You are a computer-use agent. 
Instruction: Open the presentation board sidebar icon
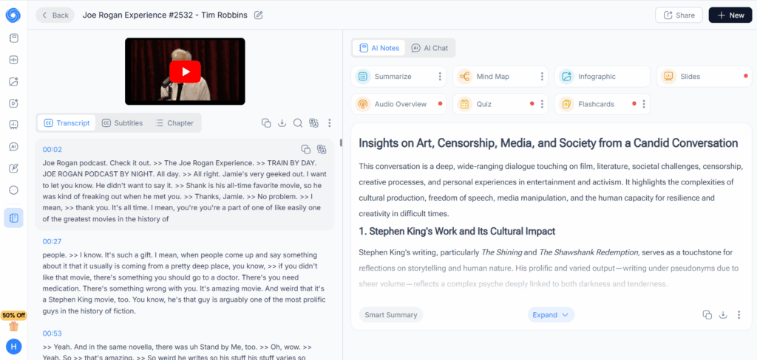point(13,125)
